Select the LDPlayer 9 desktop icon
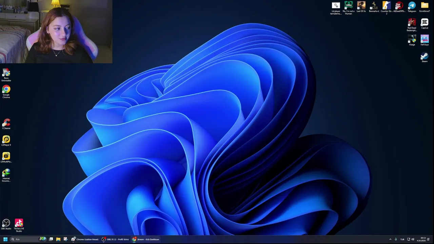The width and height of the screenshot is (434, 244). [x=6, y=141]
